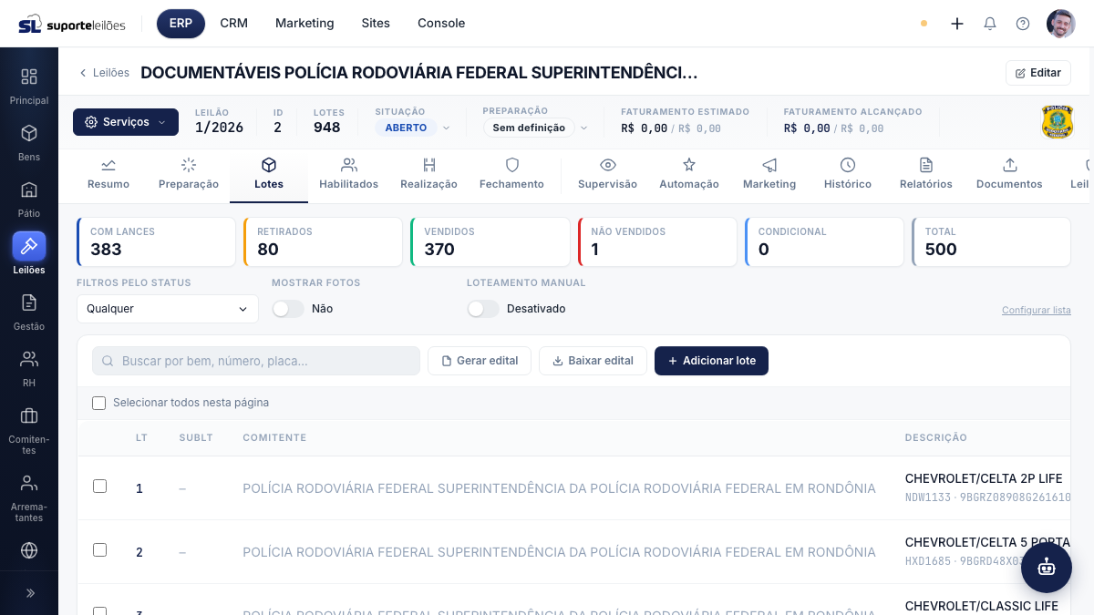Click Baixar edital button
Screen dimensions: 1094x615
click(593, 361)
